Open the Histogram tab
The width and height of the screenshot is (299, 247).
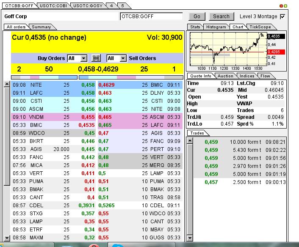[216, 27]
